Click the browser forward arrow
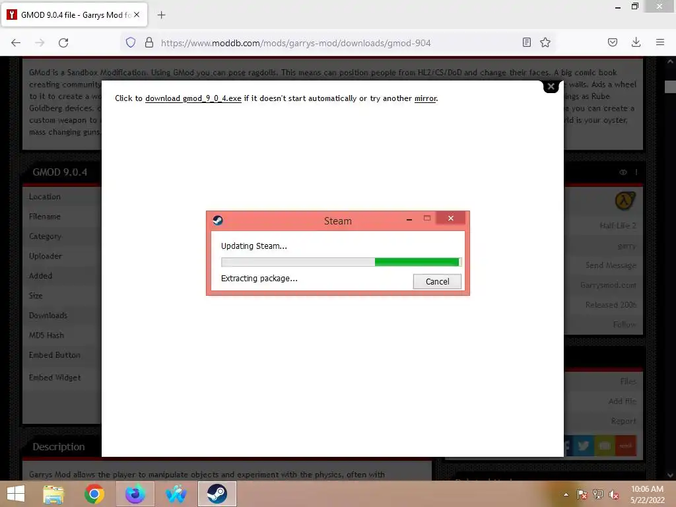The width and height of the screenshot is (676, 507). coord(40,43)
